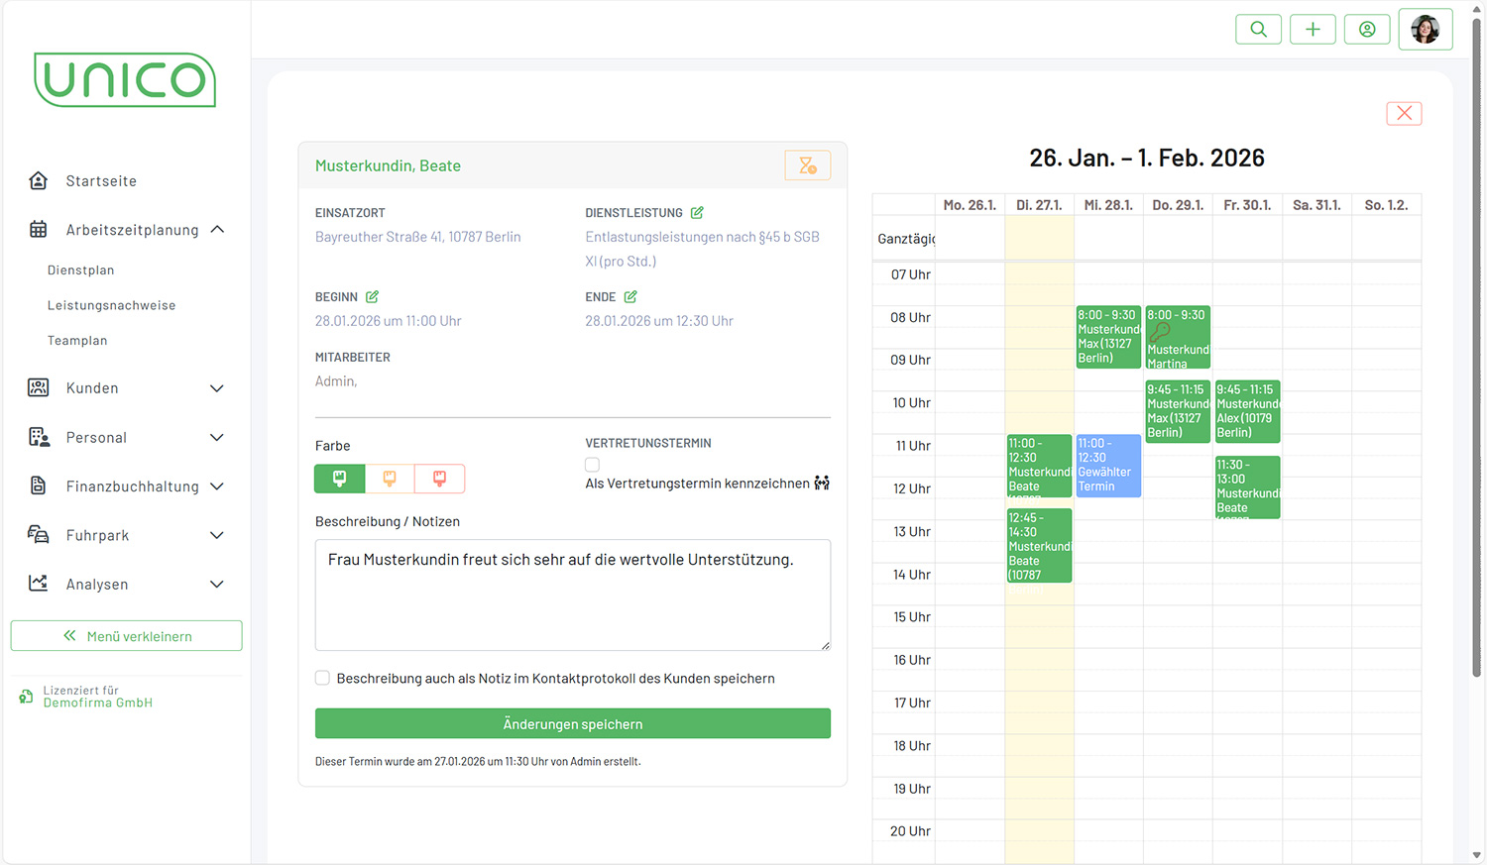Image resolution: width=1487 pixels, height=865 pixels.
Task: Check the save description to Kontaktprotokoll box
Action: point(322,678)
